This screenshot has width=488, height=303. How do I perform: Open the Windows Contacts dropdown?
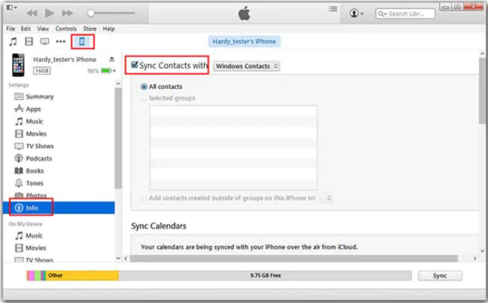click(x=246, y=66)
